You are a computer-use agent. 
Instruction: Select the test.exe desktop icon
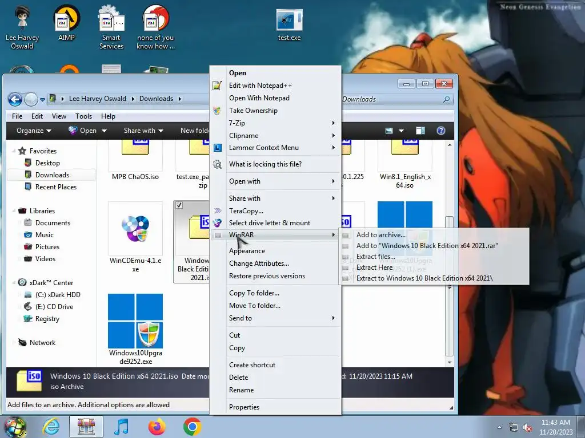coord(289,25)
